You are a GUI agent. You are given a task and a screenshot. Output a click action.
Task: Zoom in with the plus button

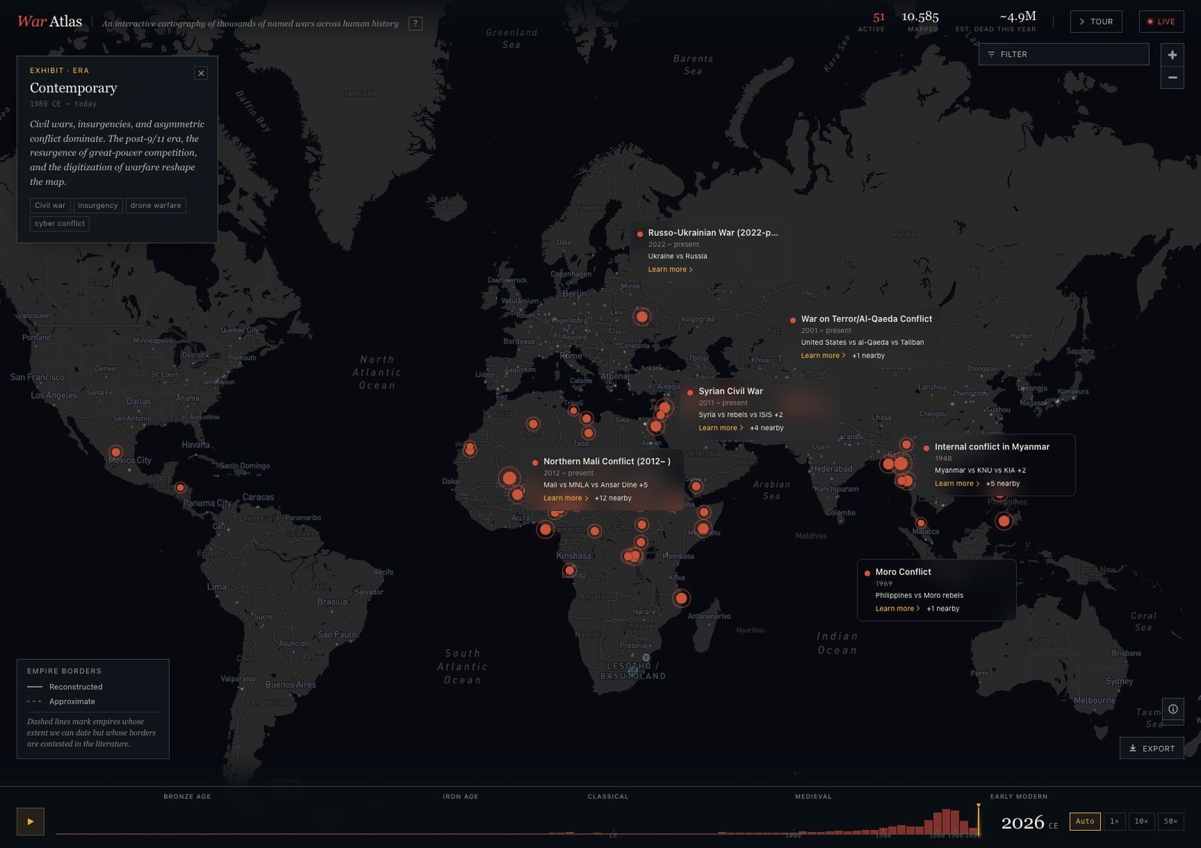point(1172,55)
